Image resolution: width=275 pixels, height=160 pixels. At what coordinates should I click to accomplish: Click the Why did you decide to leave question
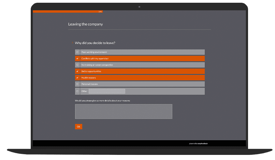pos(95,43)
